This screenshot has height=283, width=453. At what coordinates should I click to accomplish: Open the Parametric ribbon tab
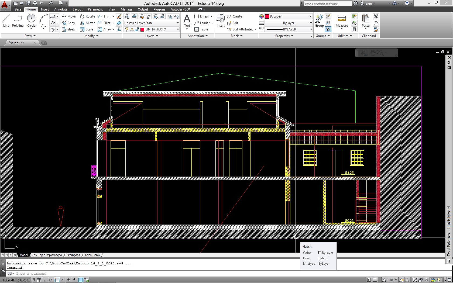pyautogui.click(x=95, y=9)
